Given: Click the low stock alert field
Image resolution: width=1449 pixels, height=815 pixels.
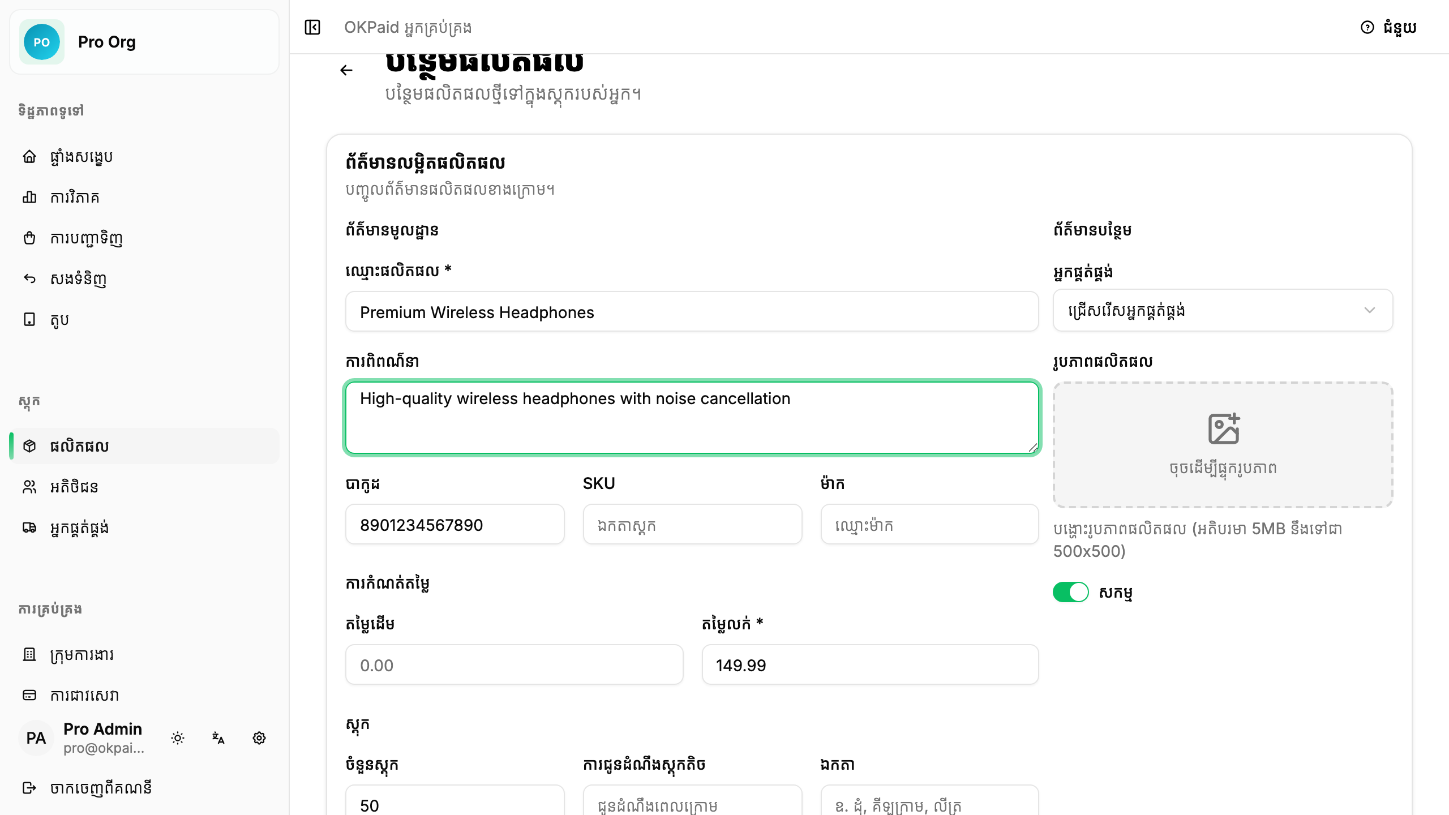Looking at the screenshot, I should (x=692, y=800).
